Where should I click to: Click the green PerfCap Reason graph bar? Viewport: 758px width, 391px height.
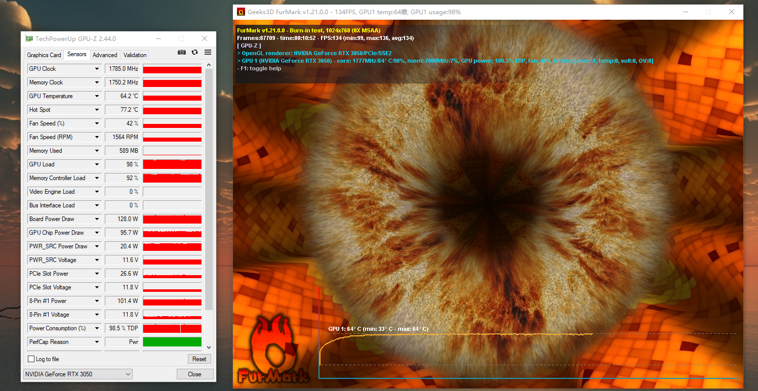pos(172,342)
